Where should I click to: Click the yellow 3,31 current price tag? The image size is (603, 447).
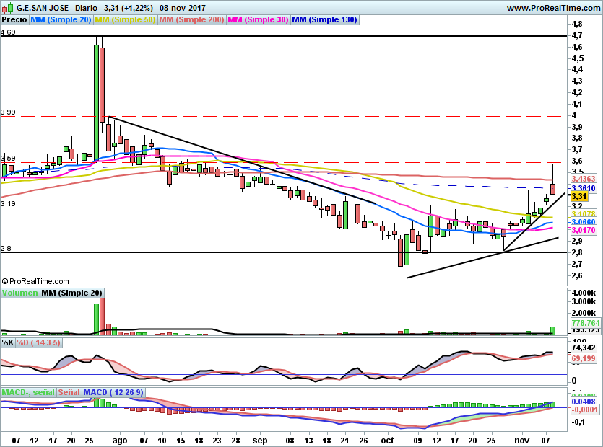[578, 196]
